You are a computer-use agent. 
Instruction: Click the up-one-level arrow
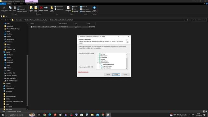pos(10,20)
